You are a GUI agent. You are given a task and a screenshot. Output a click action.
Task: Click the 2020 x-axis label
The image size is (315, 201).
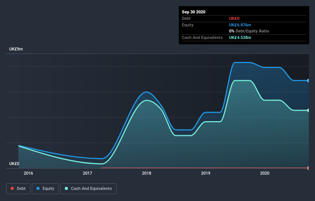point(265,173)
